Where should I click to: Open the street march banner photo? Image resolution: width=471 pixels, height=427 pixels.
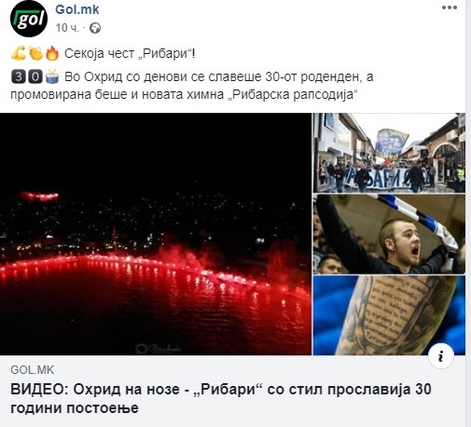click(389, 153)
